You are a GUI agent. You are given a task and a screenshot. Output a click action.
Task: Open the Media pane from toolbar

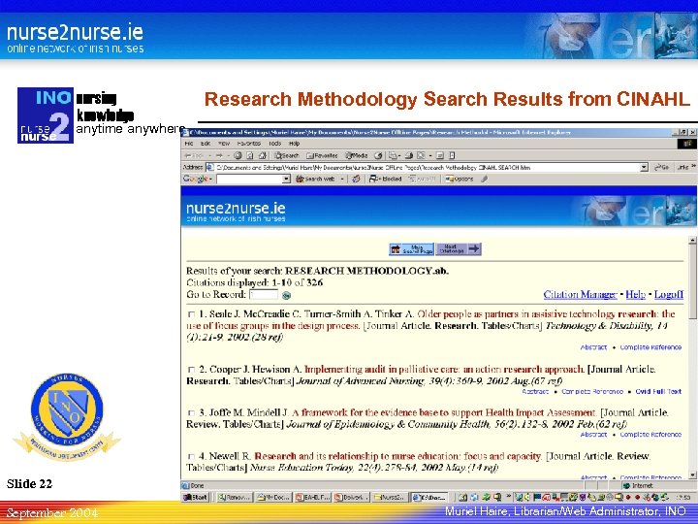(357, 155)
